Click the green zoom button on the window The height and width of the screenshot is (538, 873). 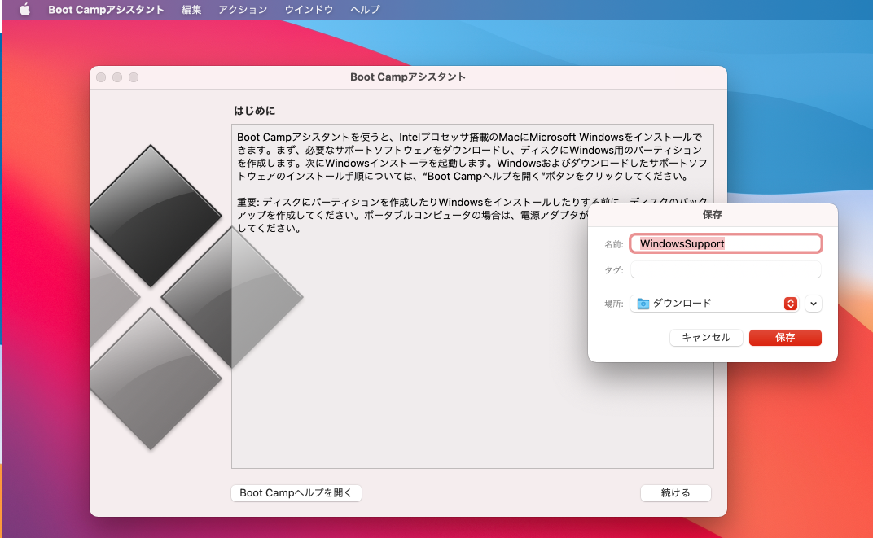pos(133,77)
